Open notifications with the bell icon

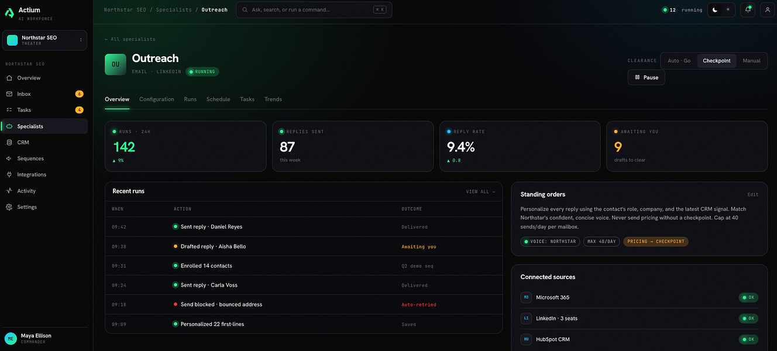pyautogui.click(x=748, y=10)
